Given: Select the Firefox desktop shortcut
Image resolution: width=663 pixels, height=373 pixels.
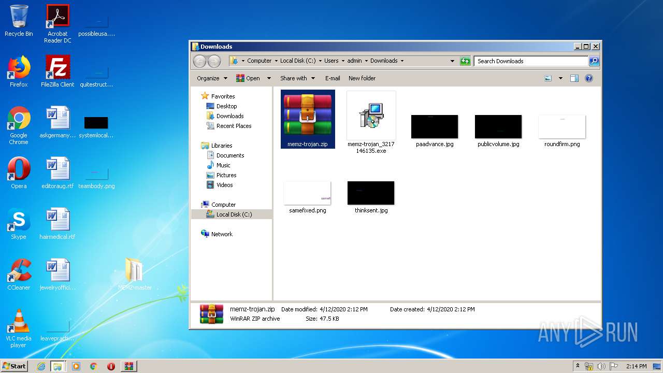Looking at the screenshot, I should [x=19, y=71].
